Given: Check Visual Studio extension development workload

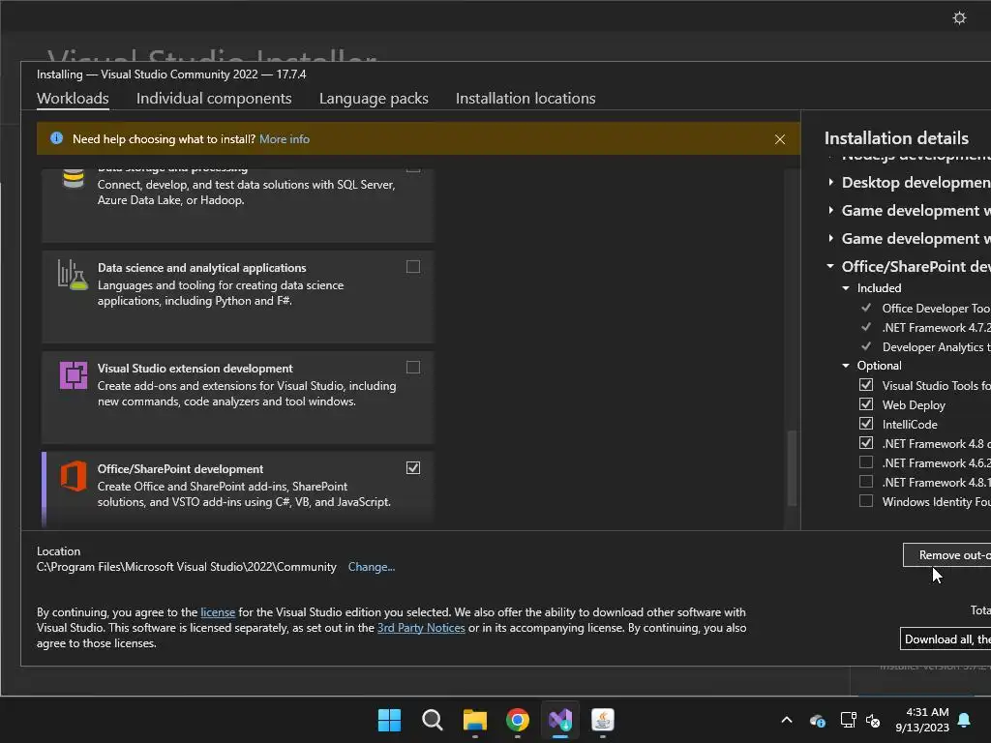Looking at the screenshot, I should tap(412, 367).
